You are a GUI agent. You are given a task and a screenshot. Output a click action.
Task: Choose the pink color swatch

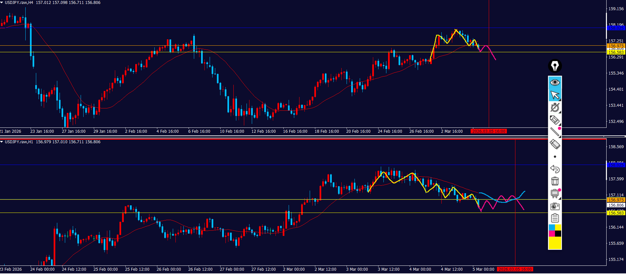coord(552,234)
